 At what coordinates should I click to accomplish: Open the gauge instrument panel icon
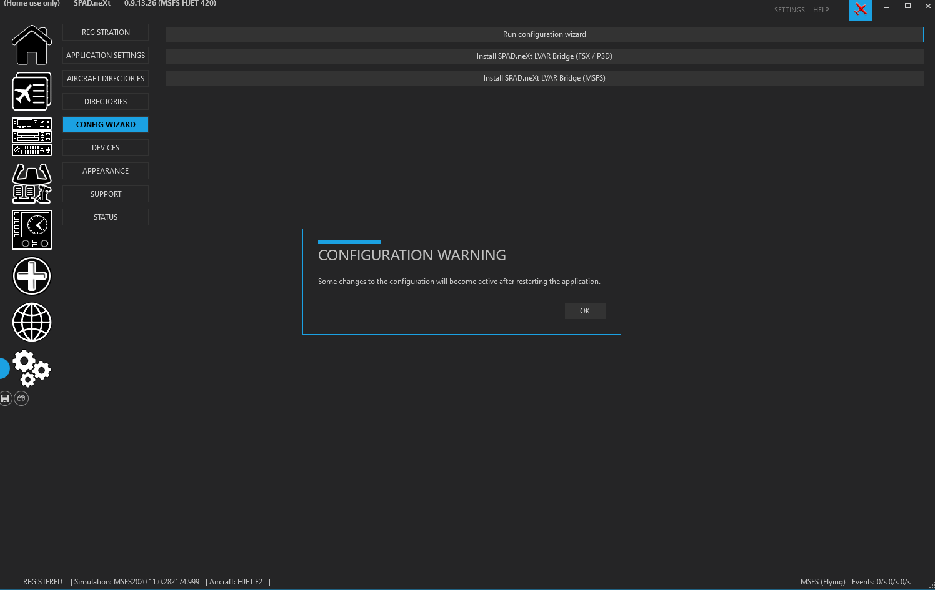[x=32, y=230]
